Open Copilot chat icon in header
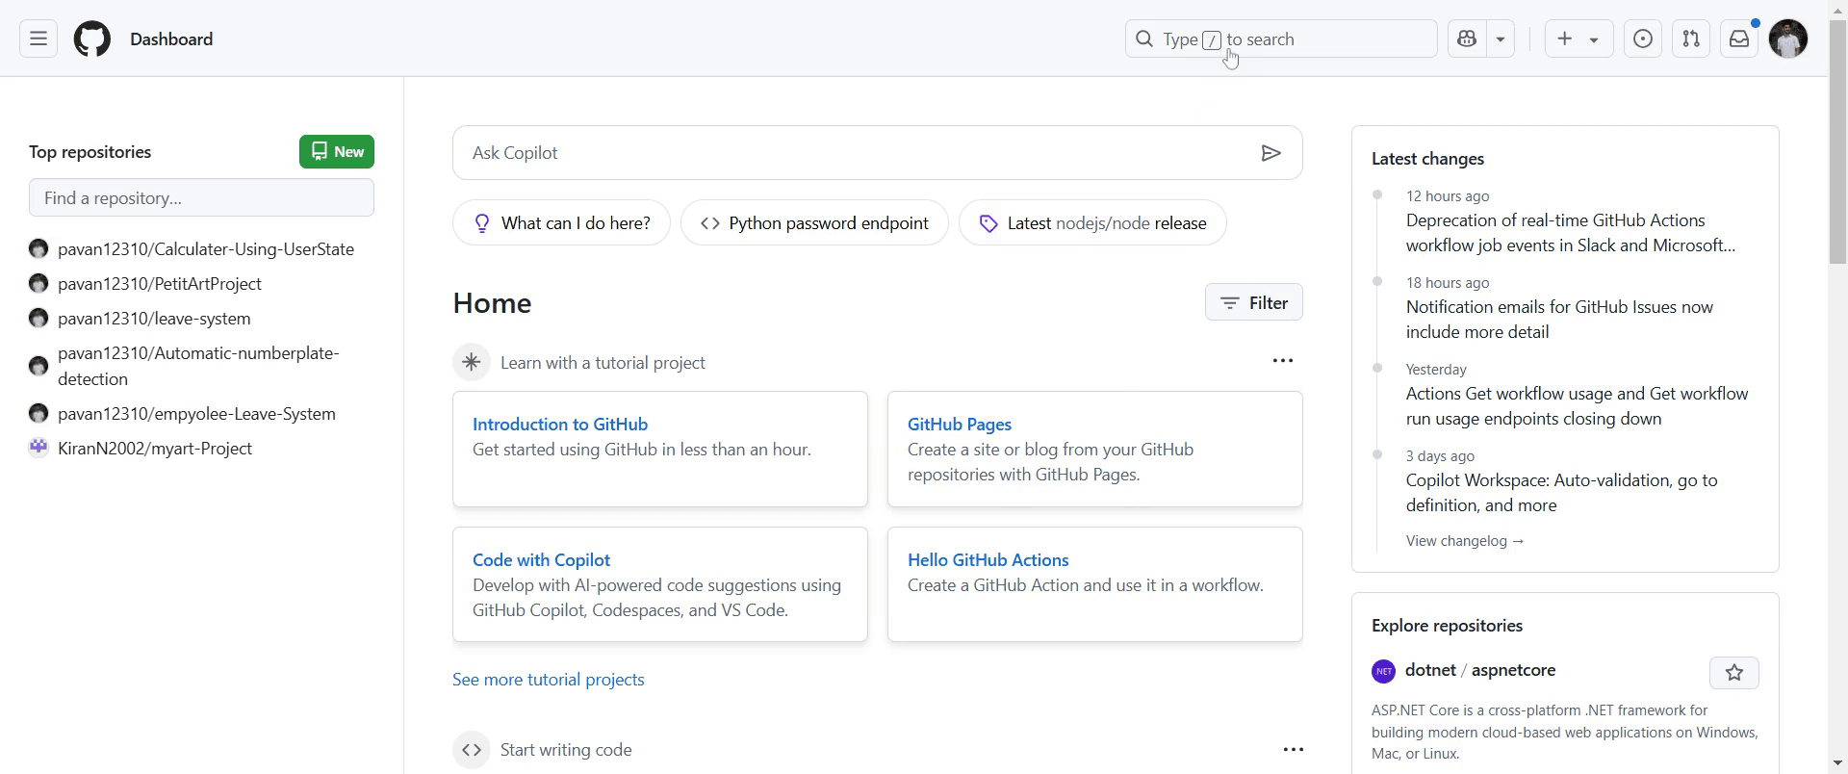1848x774 pixels. click(x=1467, y=39)
